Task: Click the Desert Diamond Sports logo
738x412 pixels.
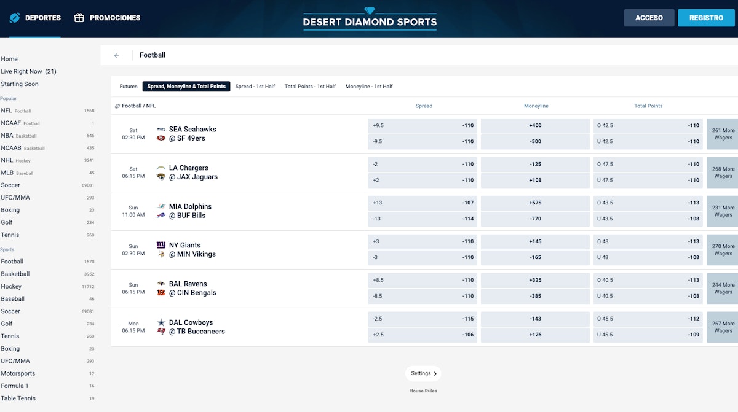Action: click(370, 18)
